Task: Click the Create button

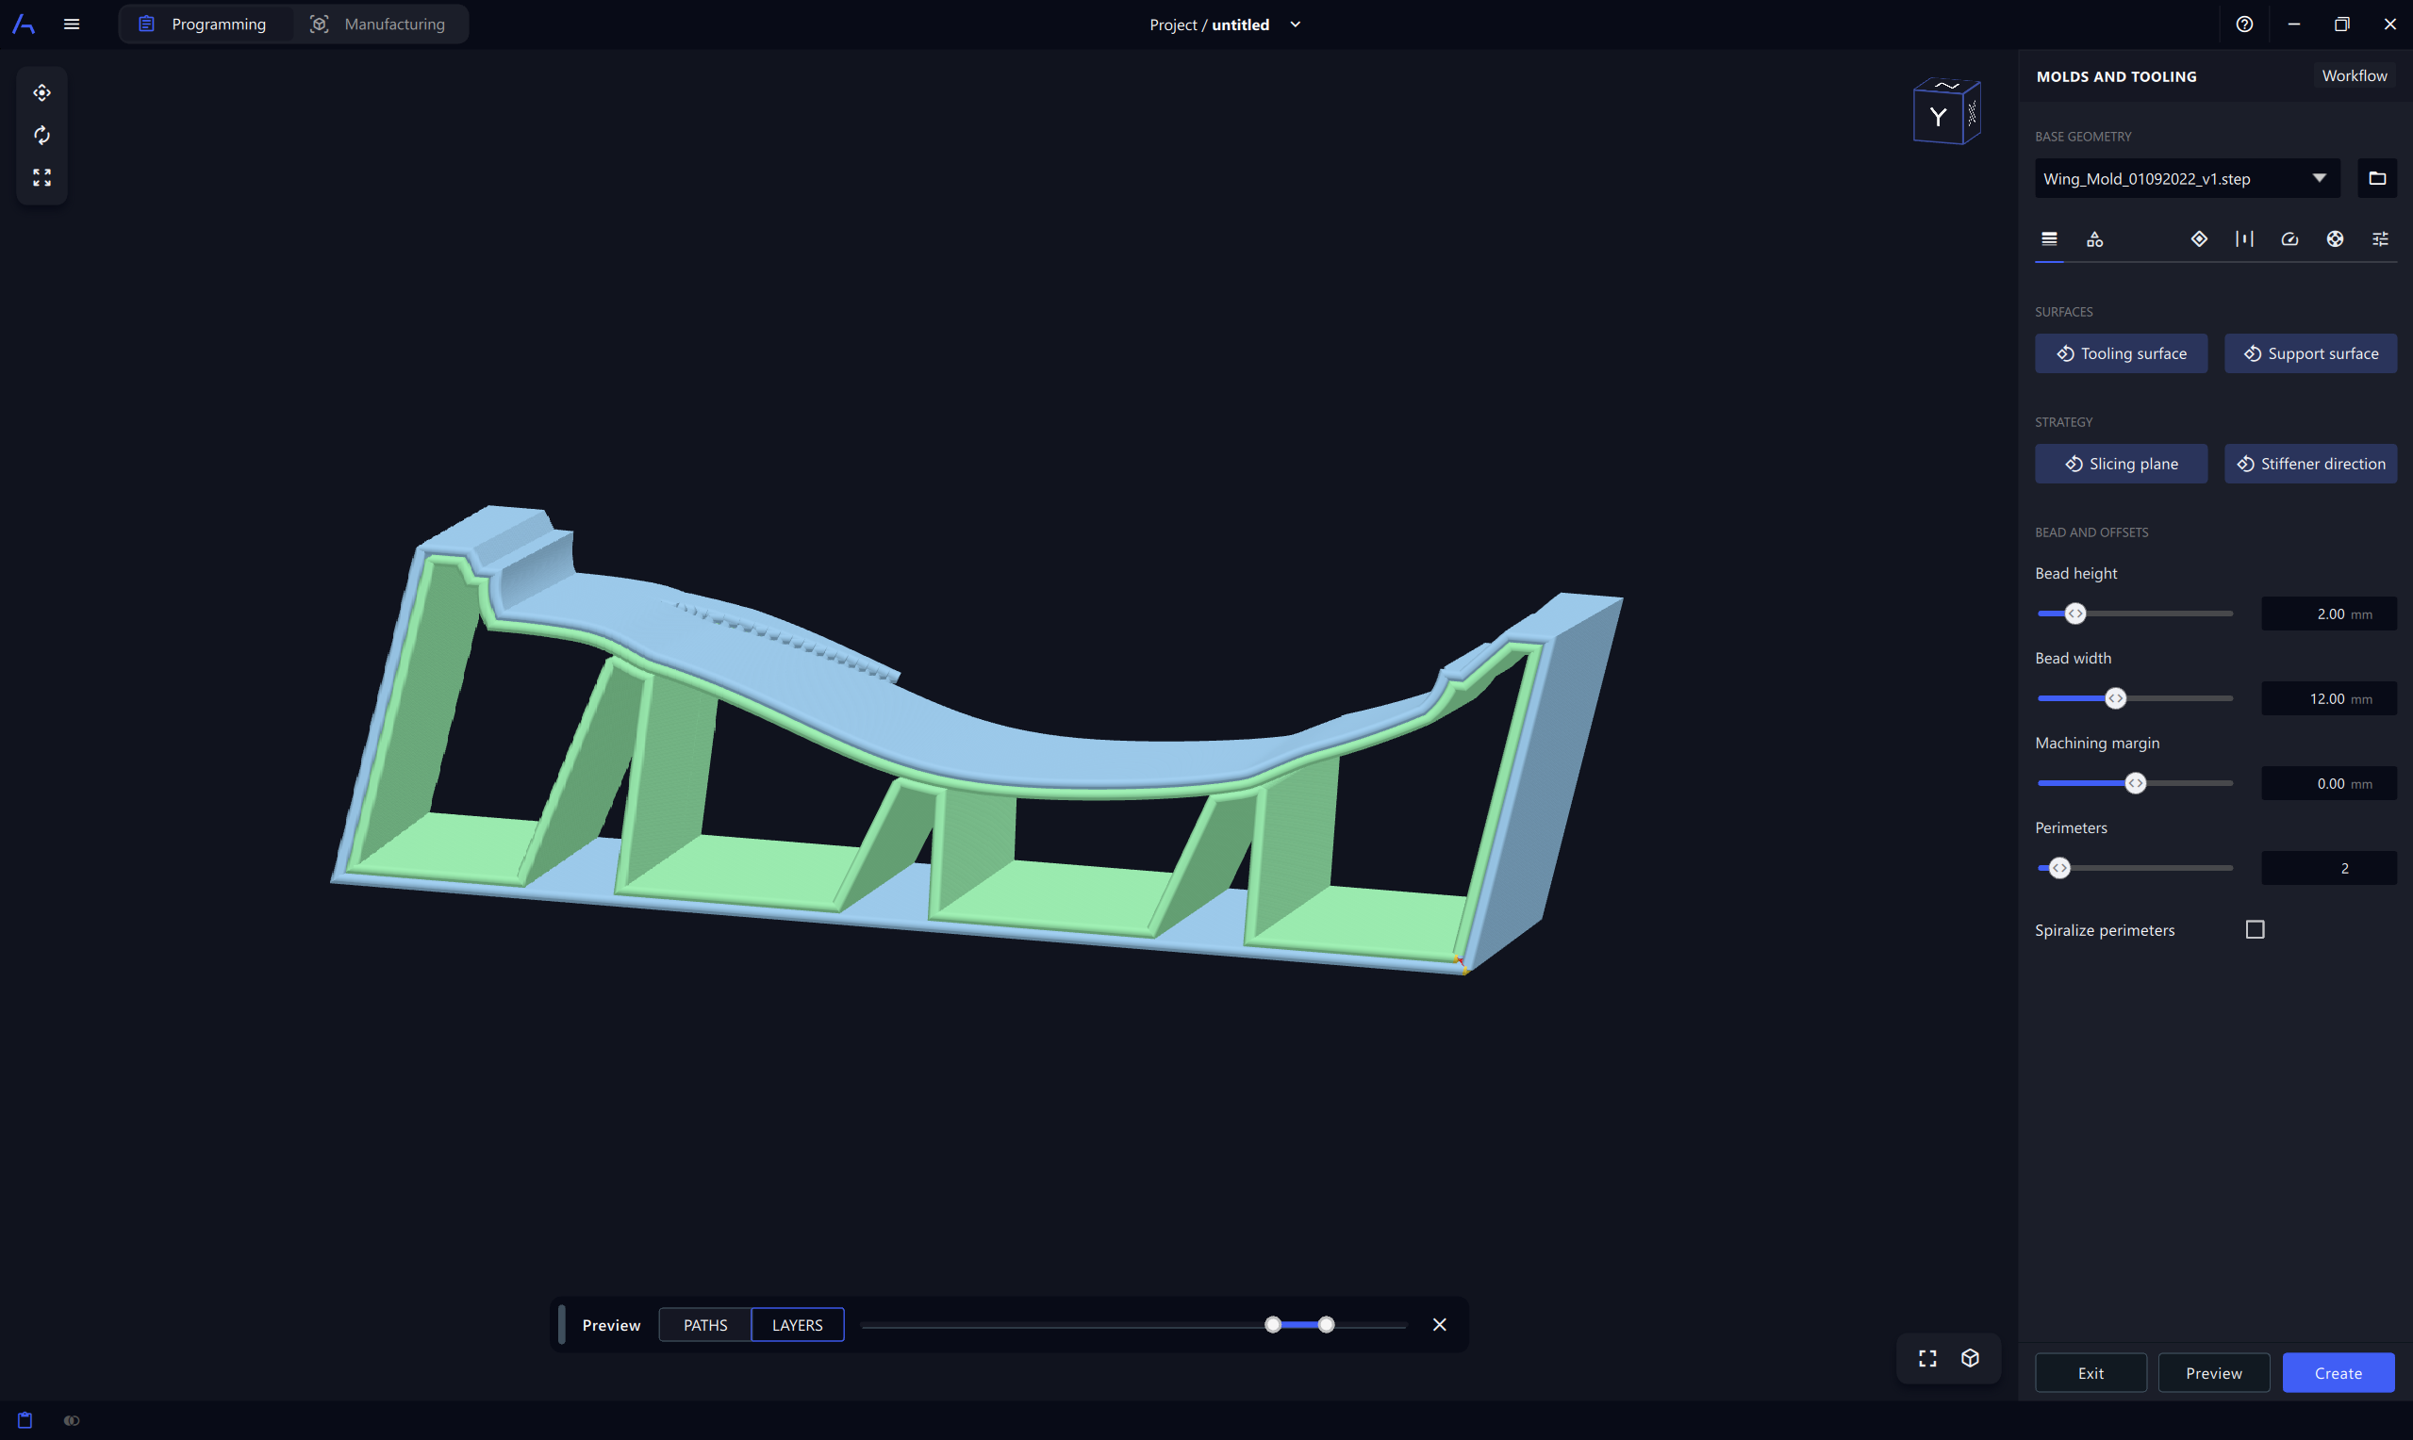Action: click(x=2339, y=1373)
